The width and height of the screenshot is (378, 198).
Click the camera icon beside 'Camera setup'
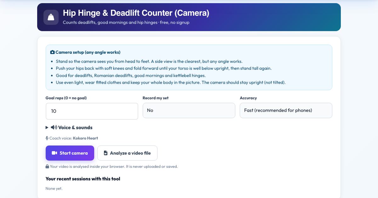coord(52,52)
